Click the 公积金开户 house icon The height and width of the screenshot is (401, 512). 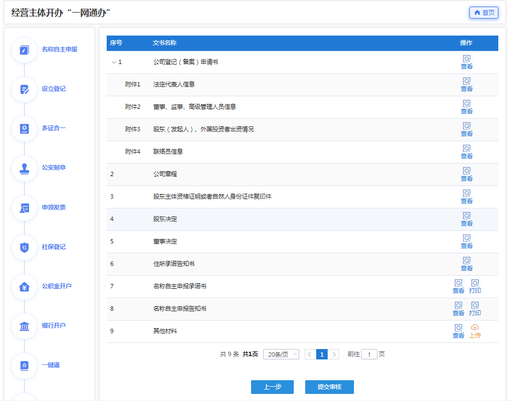point(24,287)
